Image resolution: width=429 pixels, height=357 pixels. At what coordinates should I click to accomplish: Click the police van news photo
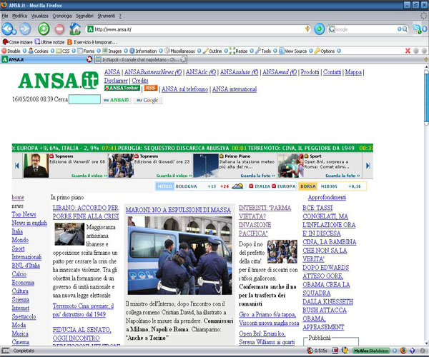click(x=179, y=256)
